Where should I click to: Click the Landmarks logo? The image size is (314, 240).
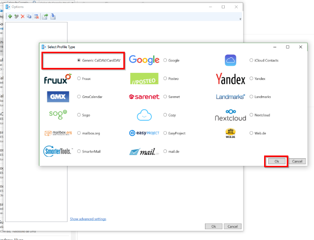coord(231,97)
